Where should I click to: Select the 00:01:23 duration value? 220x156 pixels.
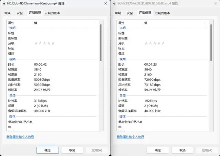tap(151, 64)
